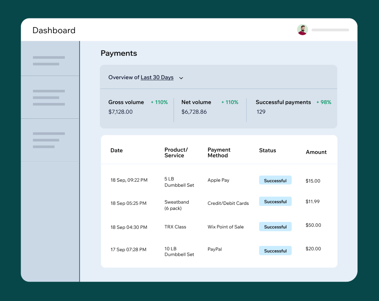Select the second sidebar menu section

(50, 97)
